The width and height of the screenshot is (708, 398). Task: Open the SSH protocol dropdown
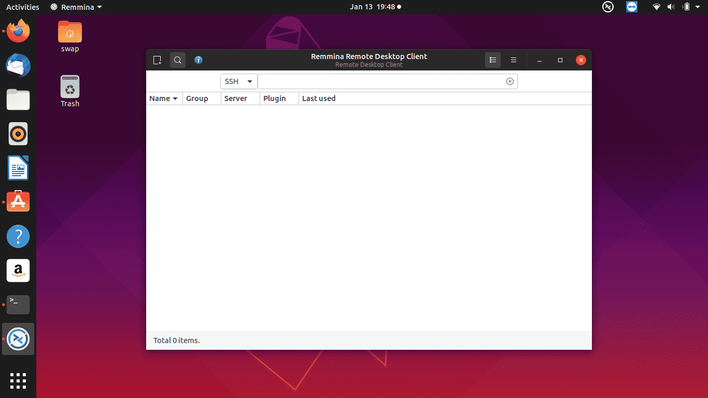[x=238, y=81]
